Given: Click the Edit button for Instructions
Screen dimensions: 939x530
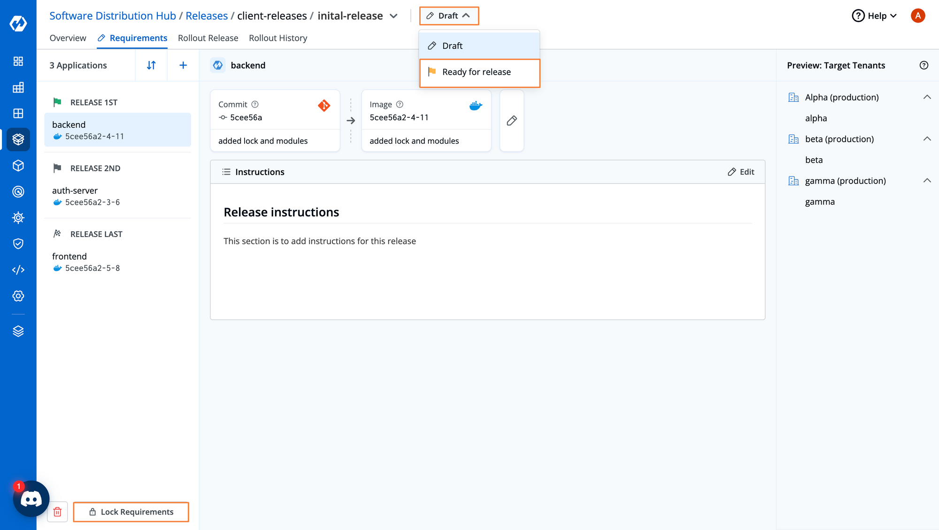Looking at the screenshot, I should point(740,171).
